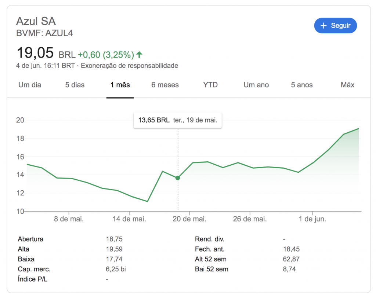376x297 pixels.
Task: Click the Cap. merc. value 6,25 bi
Action: click(116, 269)
